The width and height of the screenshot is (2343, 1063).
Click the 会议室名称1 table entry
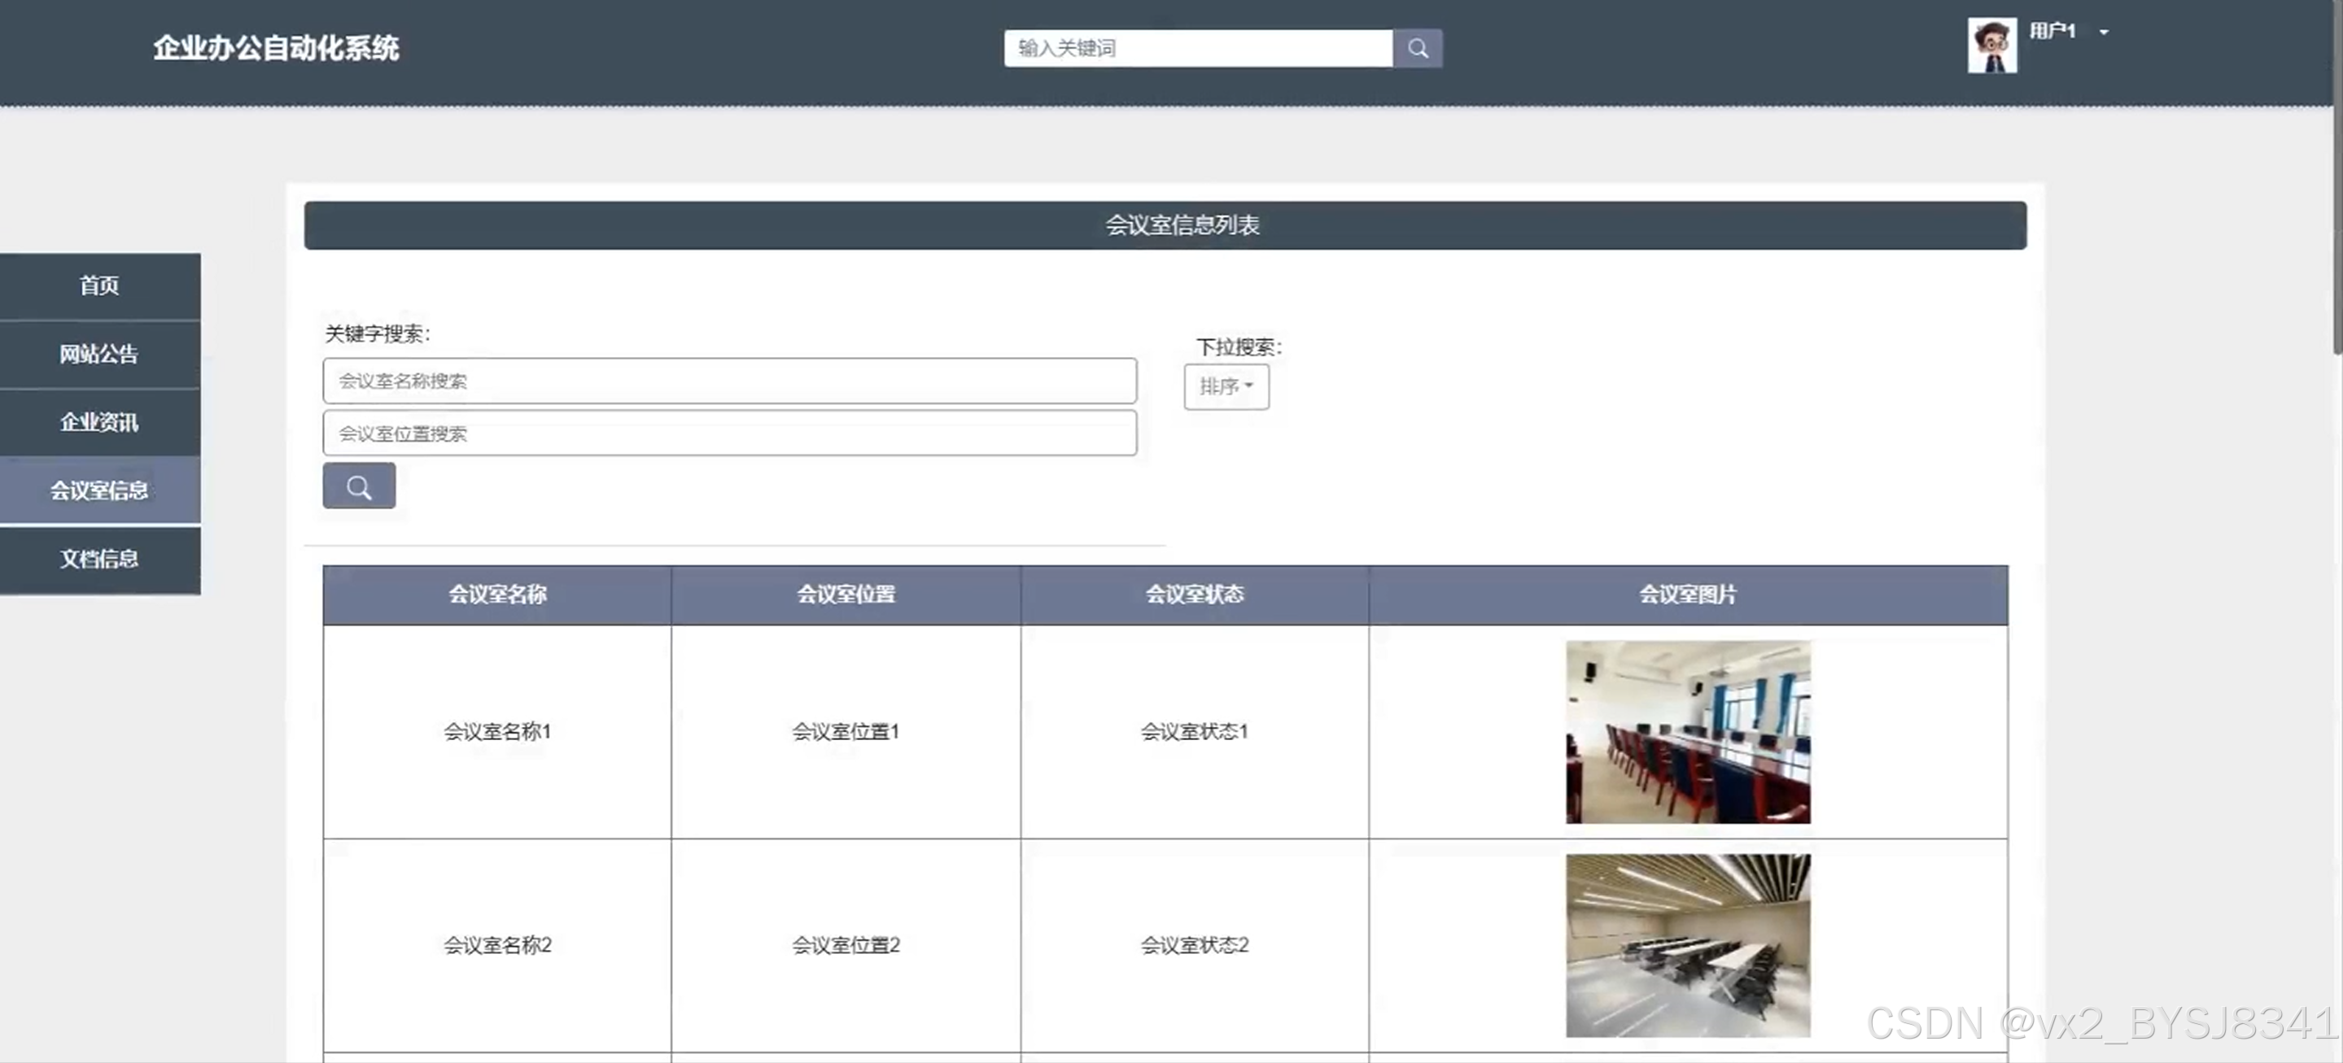click(496, 732)
